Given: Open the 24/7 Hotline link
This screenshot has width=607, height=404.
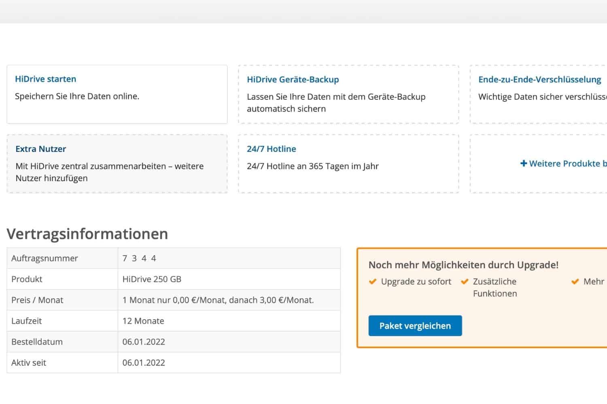Looking at the screenshot, I should pos(271,149).
